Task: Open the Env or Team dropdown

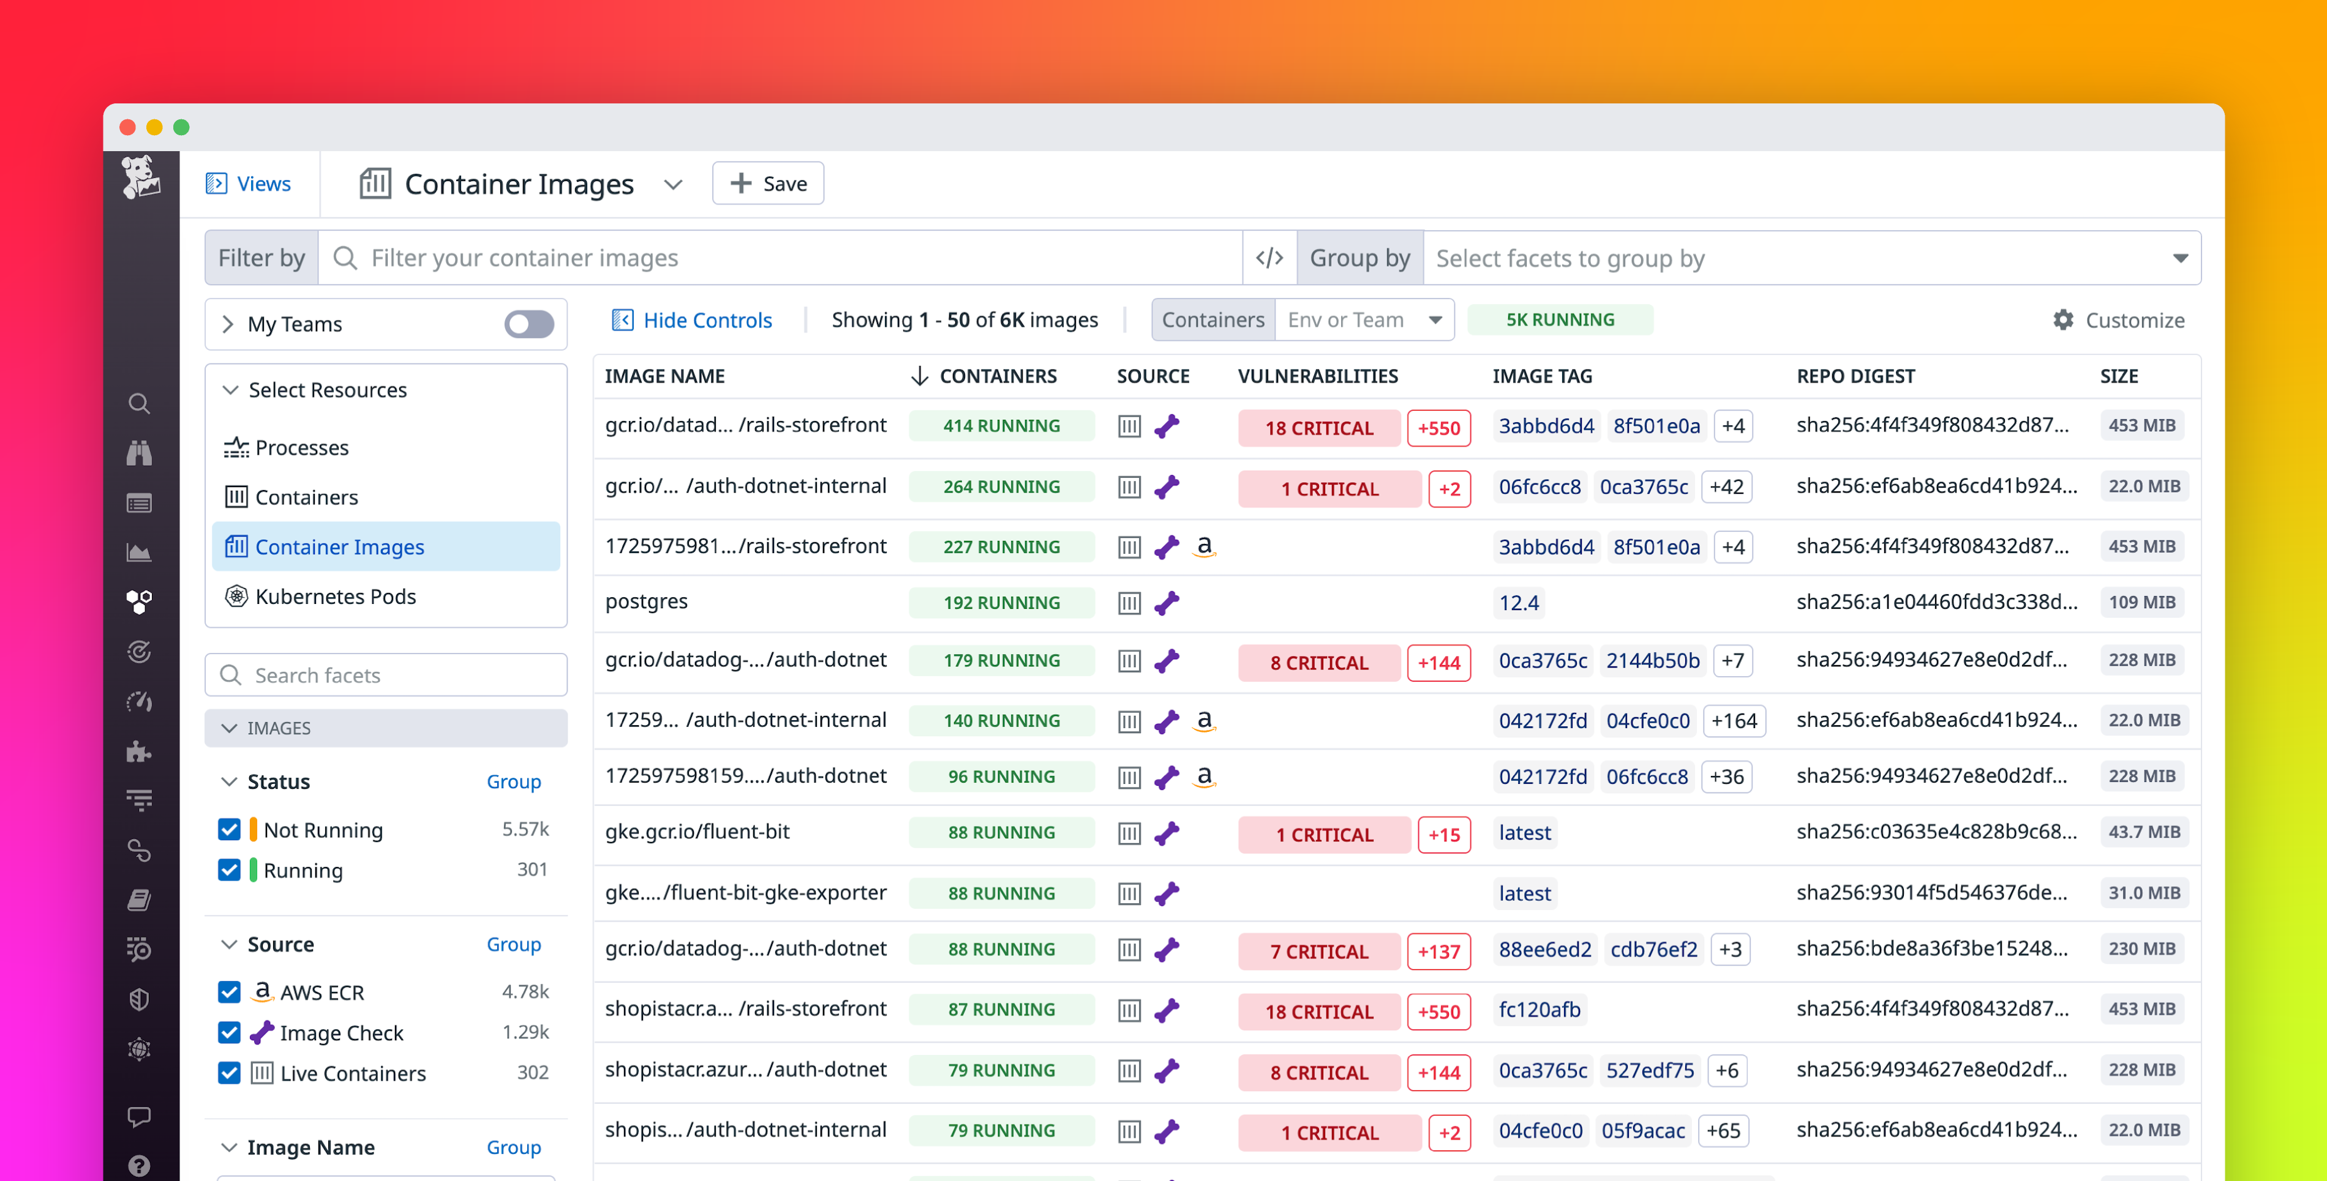Action: [x=1363, y=319]
